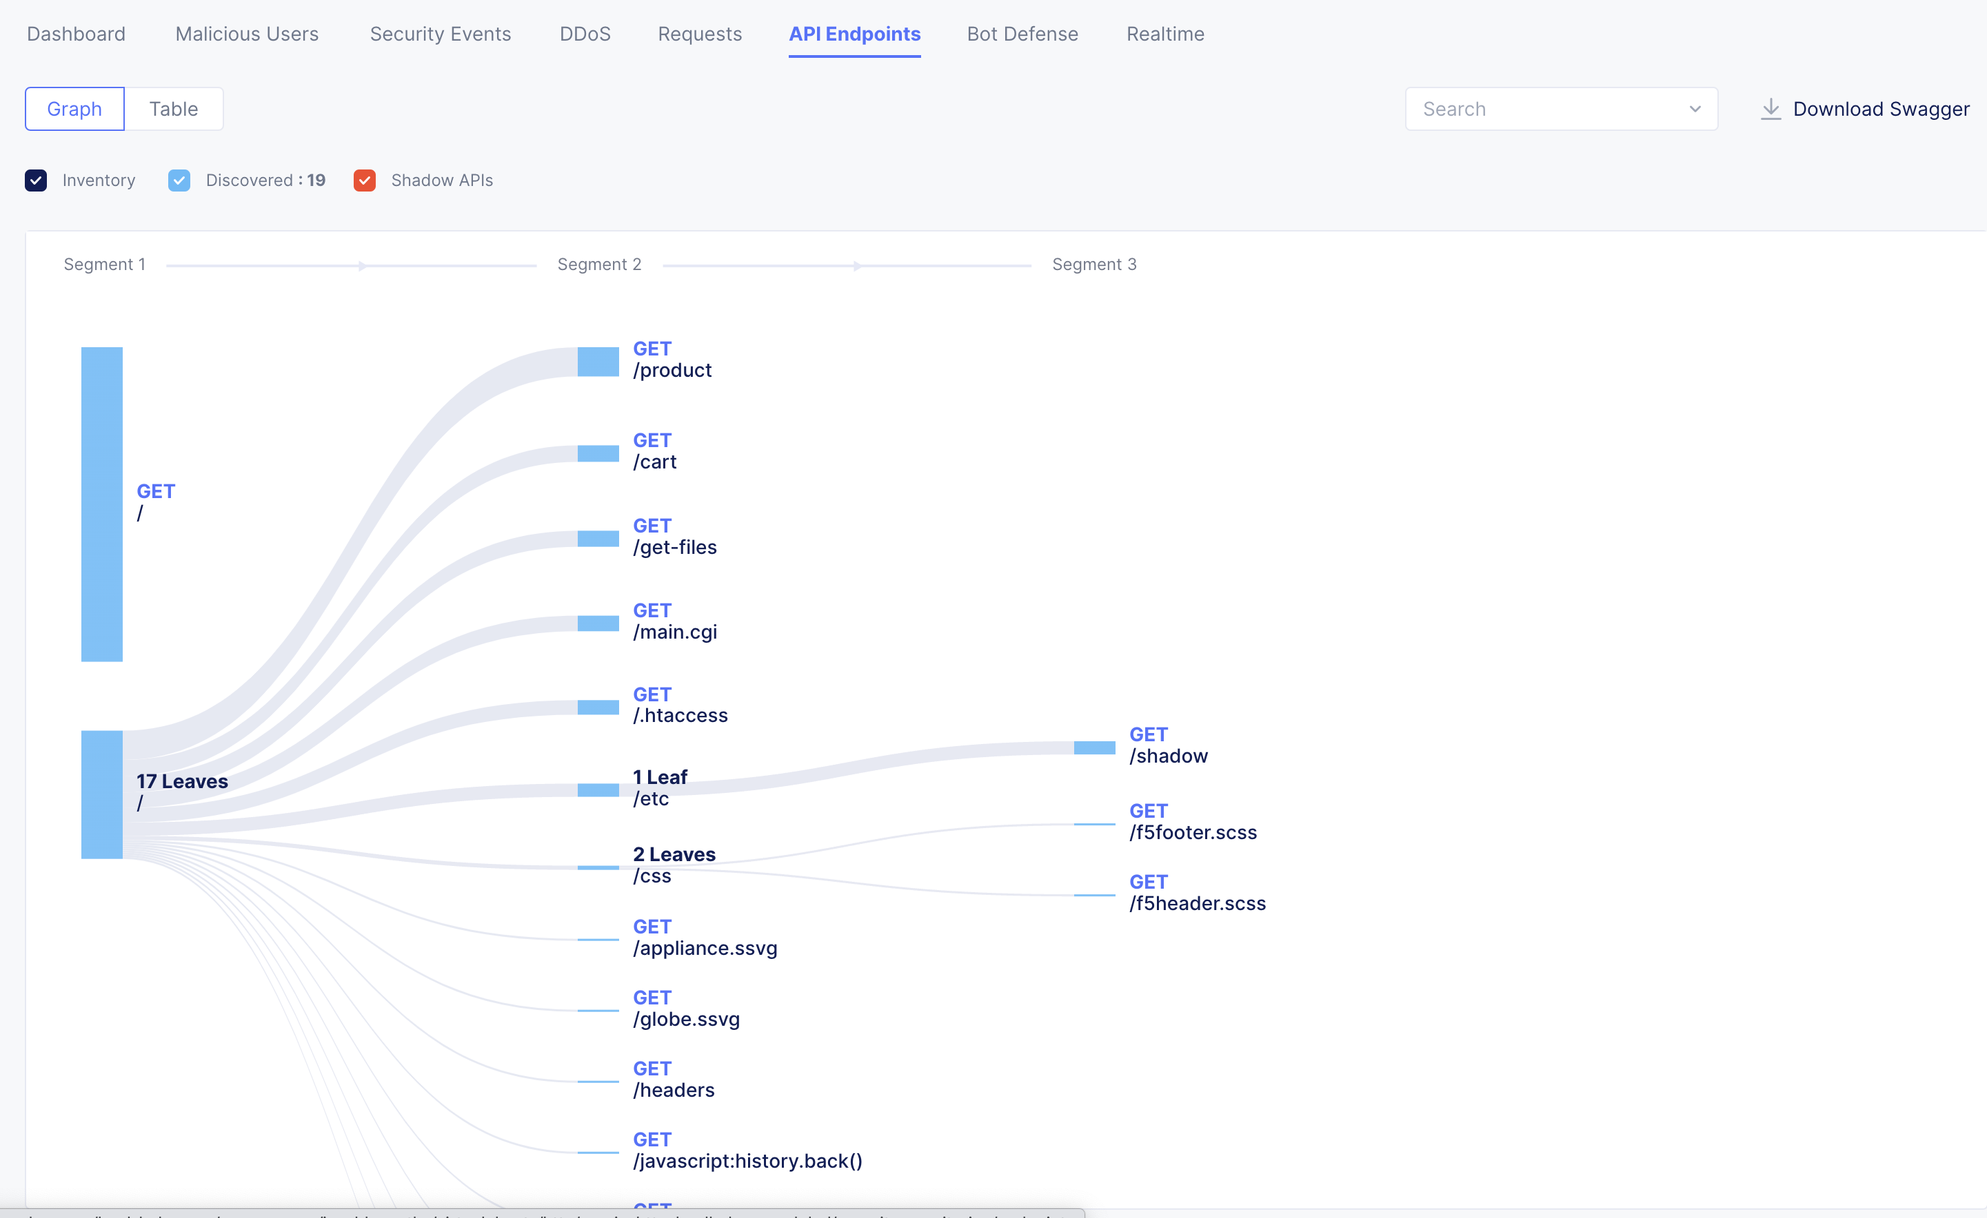Uncheck the Inventory checkbox

click(x=35, y=180)
